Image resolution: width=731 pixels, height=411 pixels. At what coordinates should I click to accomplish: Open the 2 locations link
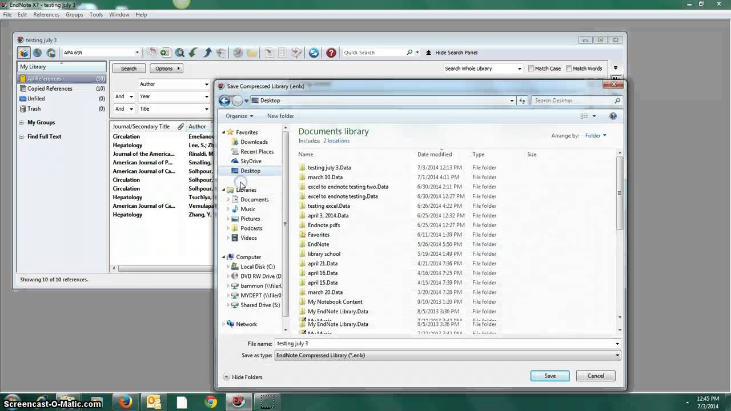[x=336, y=140]
